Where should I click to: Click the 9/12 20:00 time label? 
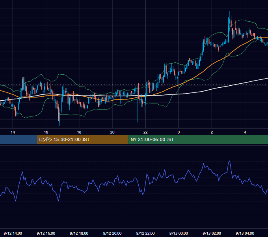(112, 233)
